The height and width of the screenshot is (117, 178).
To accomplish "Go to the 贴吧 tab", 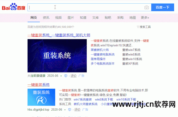I will [108, 18].
